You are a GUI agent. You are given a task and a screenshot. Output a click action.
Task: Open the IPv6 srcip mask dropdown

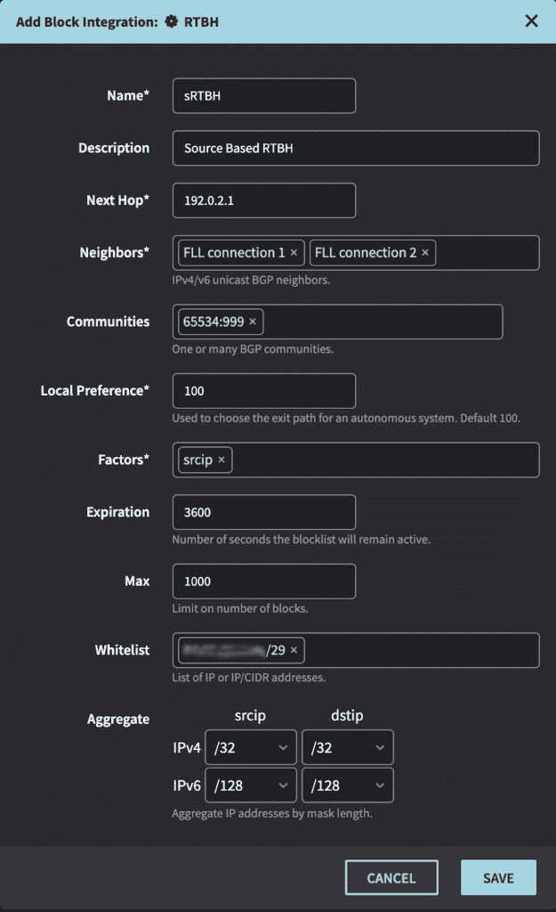(251, 785)
